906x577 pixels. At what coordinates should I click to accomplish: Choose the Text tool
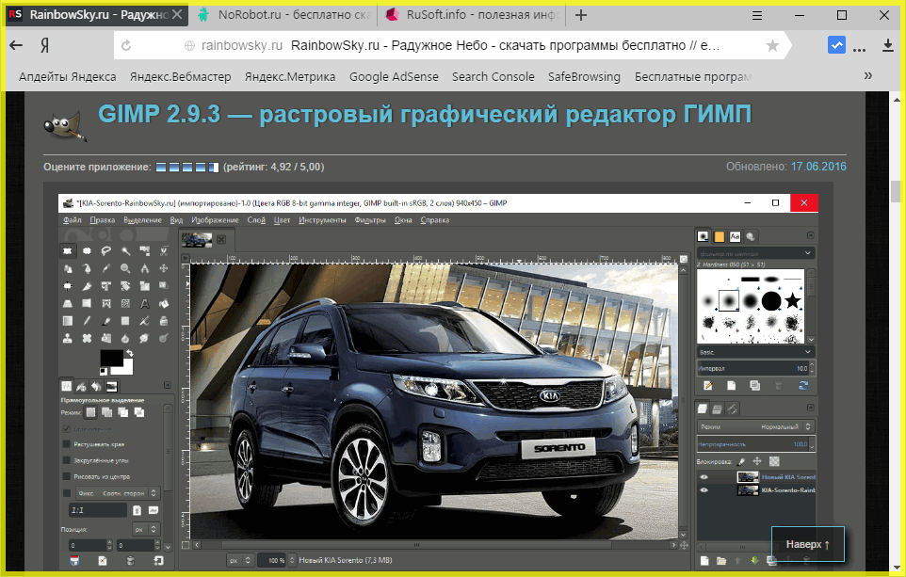(144, 303)
